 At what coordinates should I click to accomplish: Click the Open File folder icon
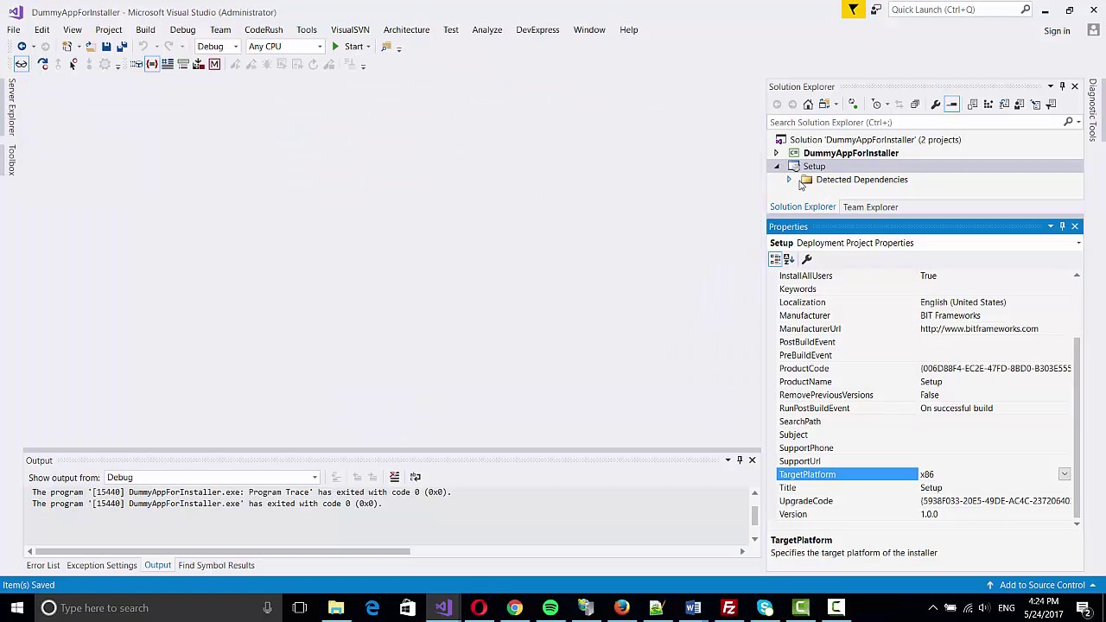[x=90, y=47]
